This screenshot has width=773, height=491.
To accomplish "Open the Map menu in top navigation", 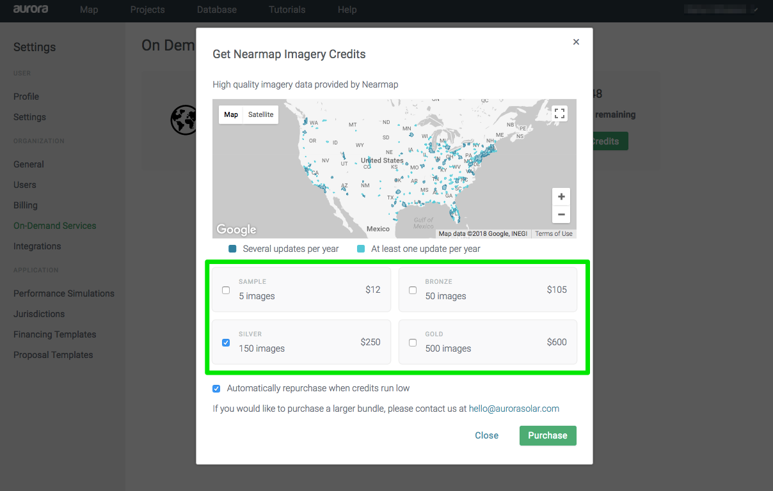I will [x=89, y=10].
